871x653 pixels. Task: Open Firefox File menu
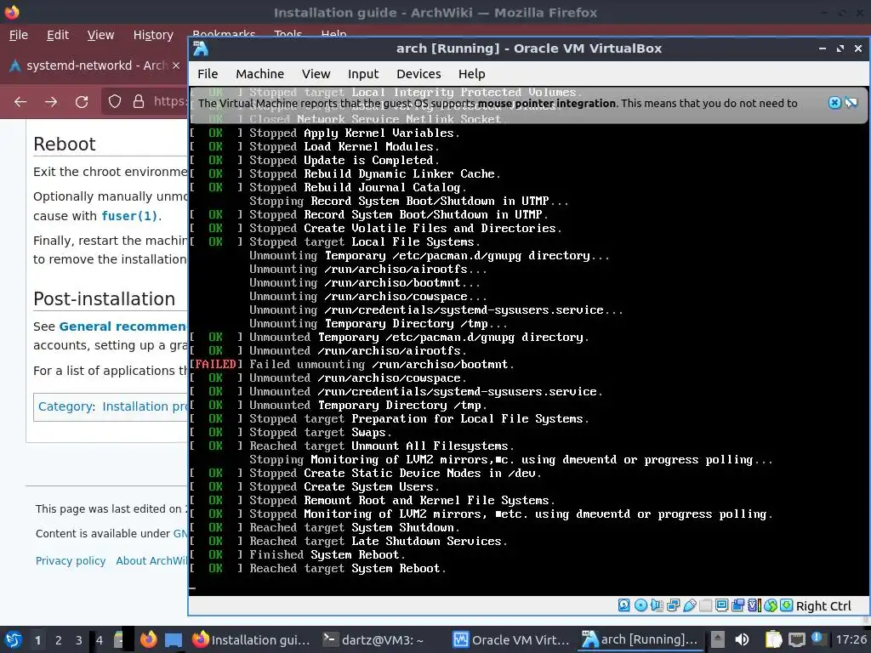click(x=19, y=35)
